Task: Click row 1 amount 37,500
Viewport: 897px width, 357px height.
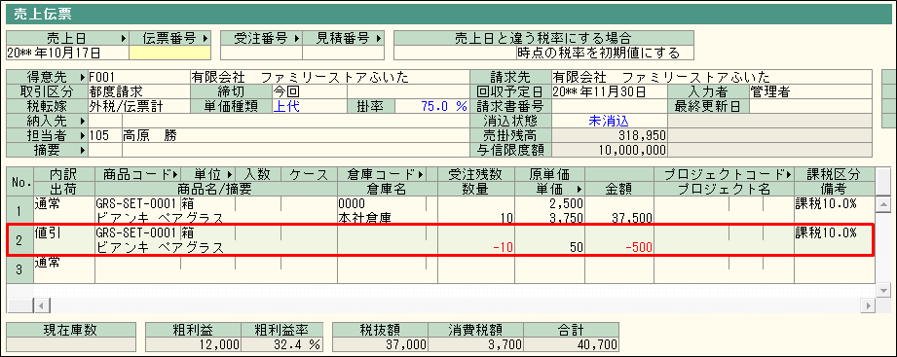Action: click(619, 218)
